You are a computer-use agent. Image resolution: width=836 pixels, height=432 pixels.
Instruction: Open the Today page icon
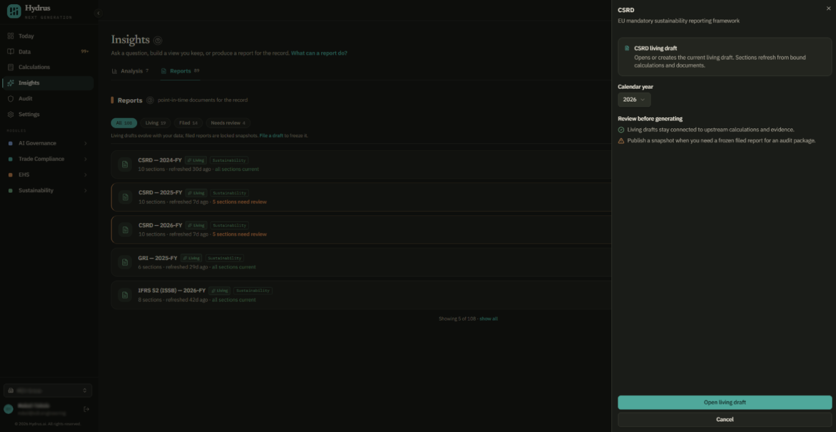11,36
